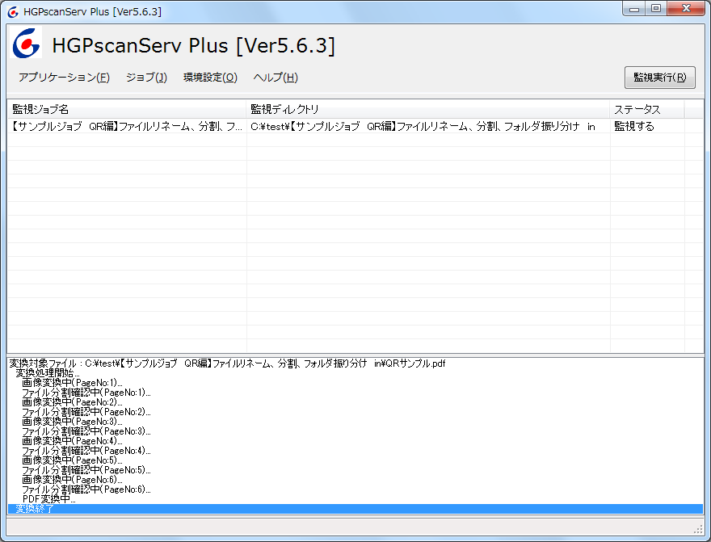Open the ヘルプ(H) menu
The image size is (711, 542).
(276, 78)
